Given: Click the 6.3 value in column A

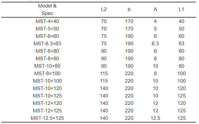Looking at the screenshot, I should coord(155,44).
